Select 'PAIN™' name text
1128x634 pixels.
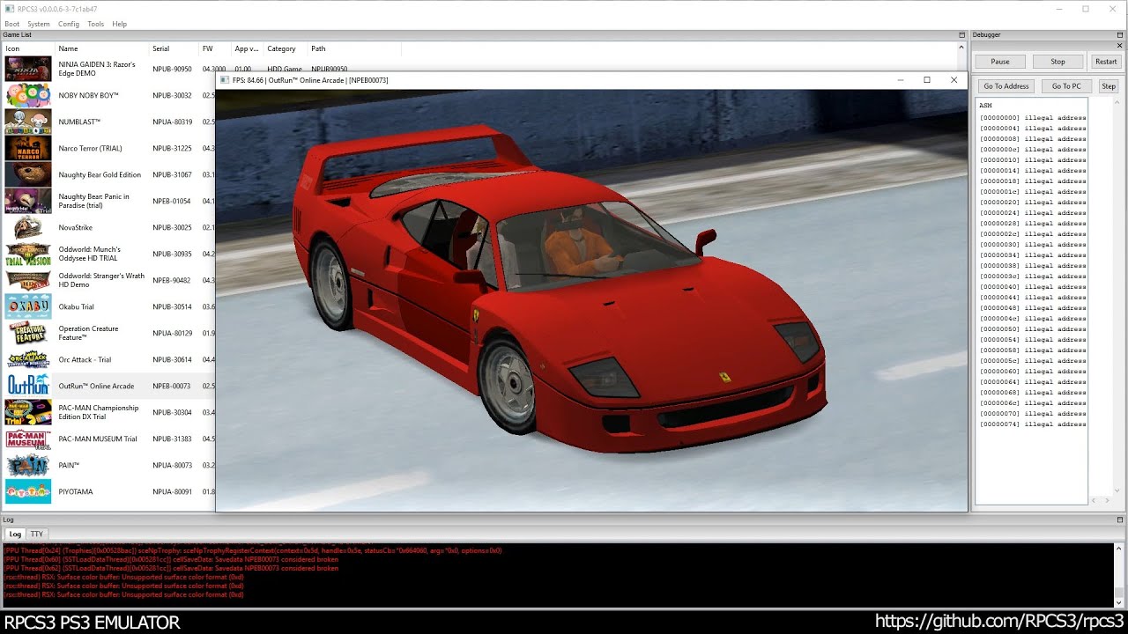pyautogui.click(x=69, y=465)
